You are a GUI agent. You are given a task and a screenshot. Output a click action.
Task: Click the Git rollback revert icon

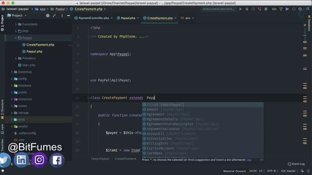[300, 9]
